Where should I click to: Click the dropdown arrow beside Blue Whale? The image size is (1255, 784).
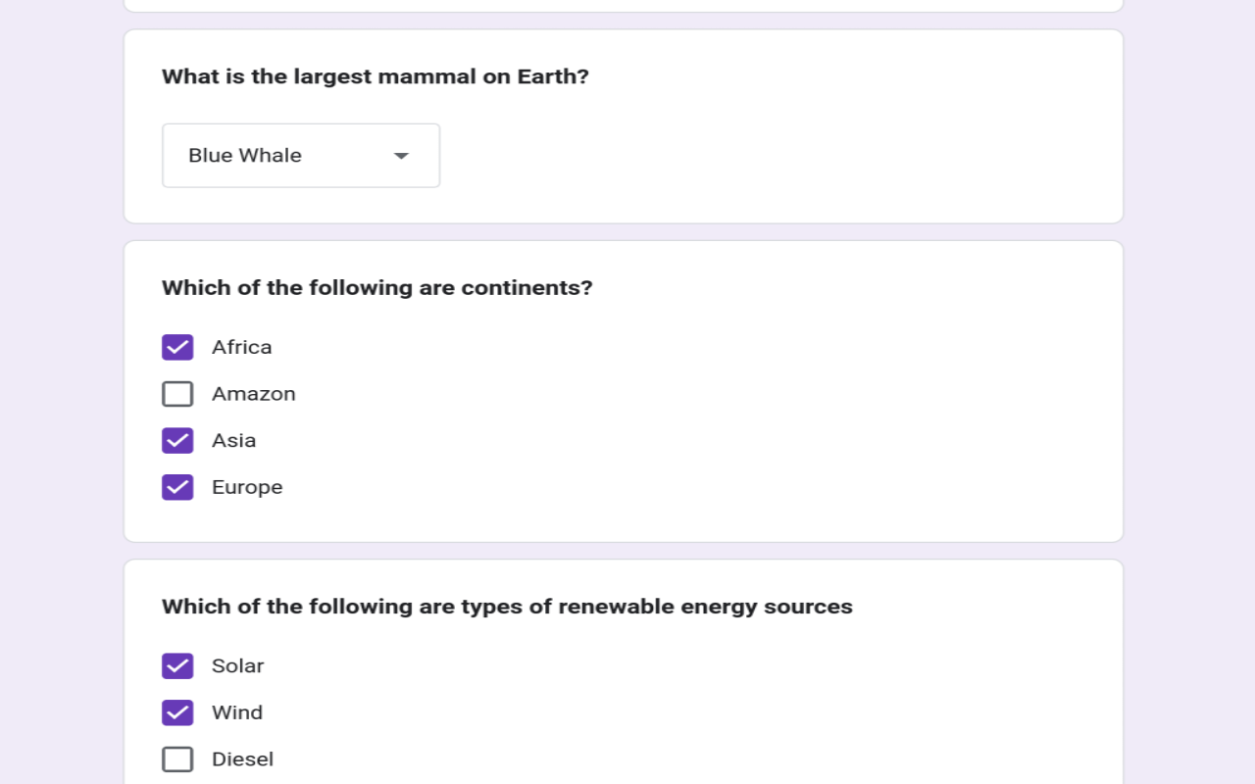pos(401,156)
